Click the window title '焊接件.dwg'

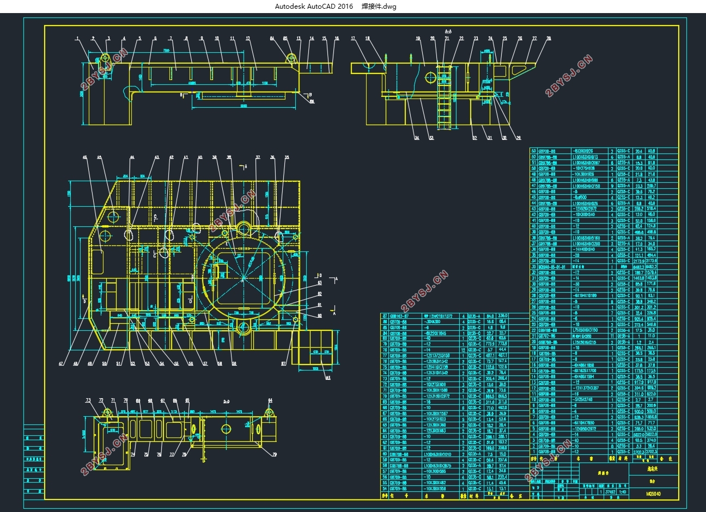click(x=379, y=7)
